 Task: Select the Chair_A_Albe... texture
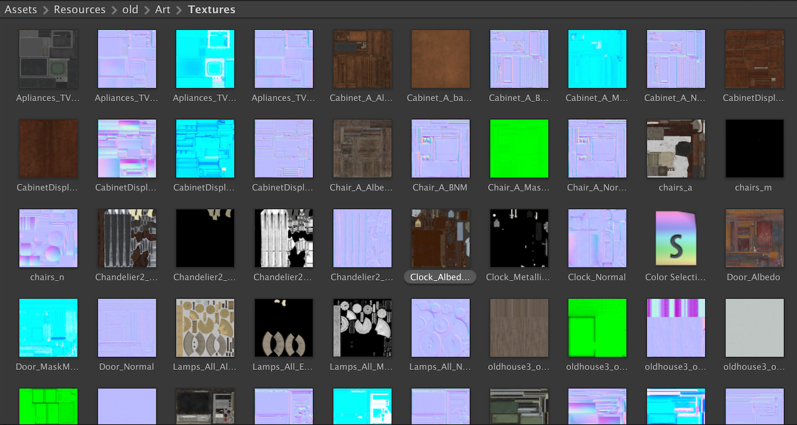[362, 148]
